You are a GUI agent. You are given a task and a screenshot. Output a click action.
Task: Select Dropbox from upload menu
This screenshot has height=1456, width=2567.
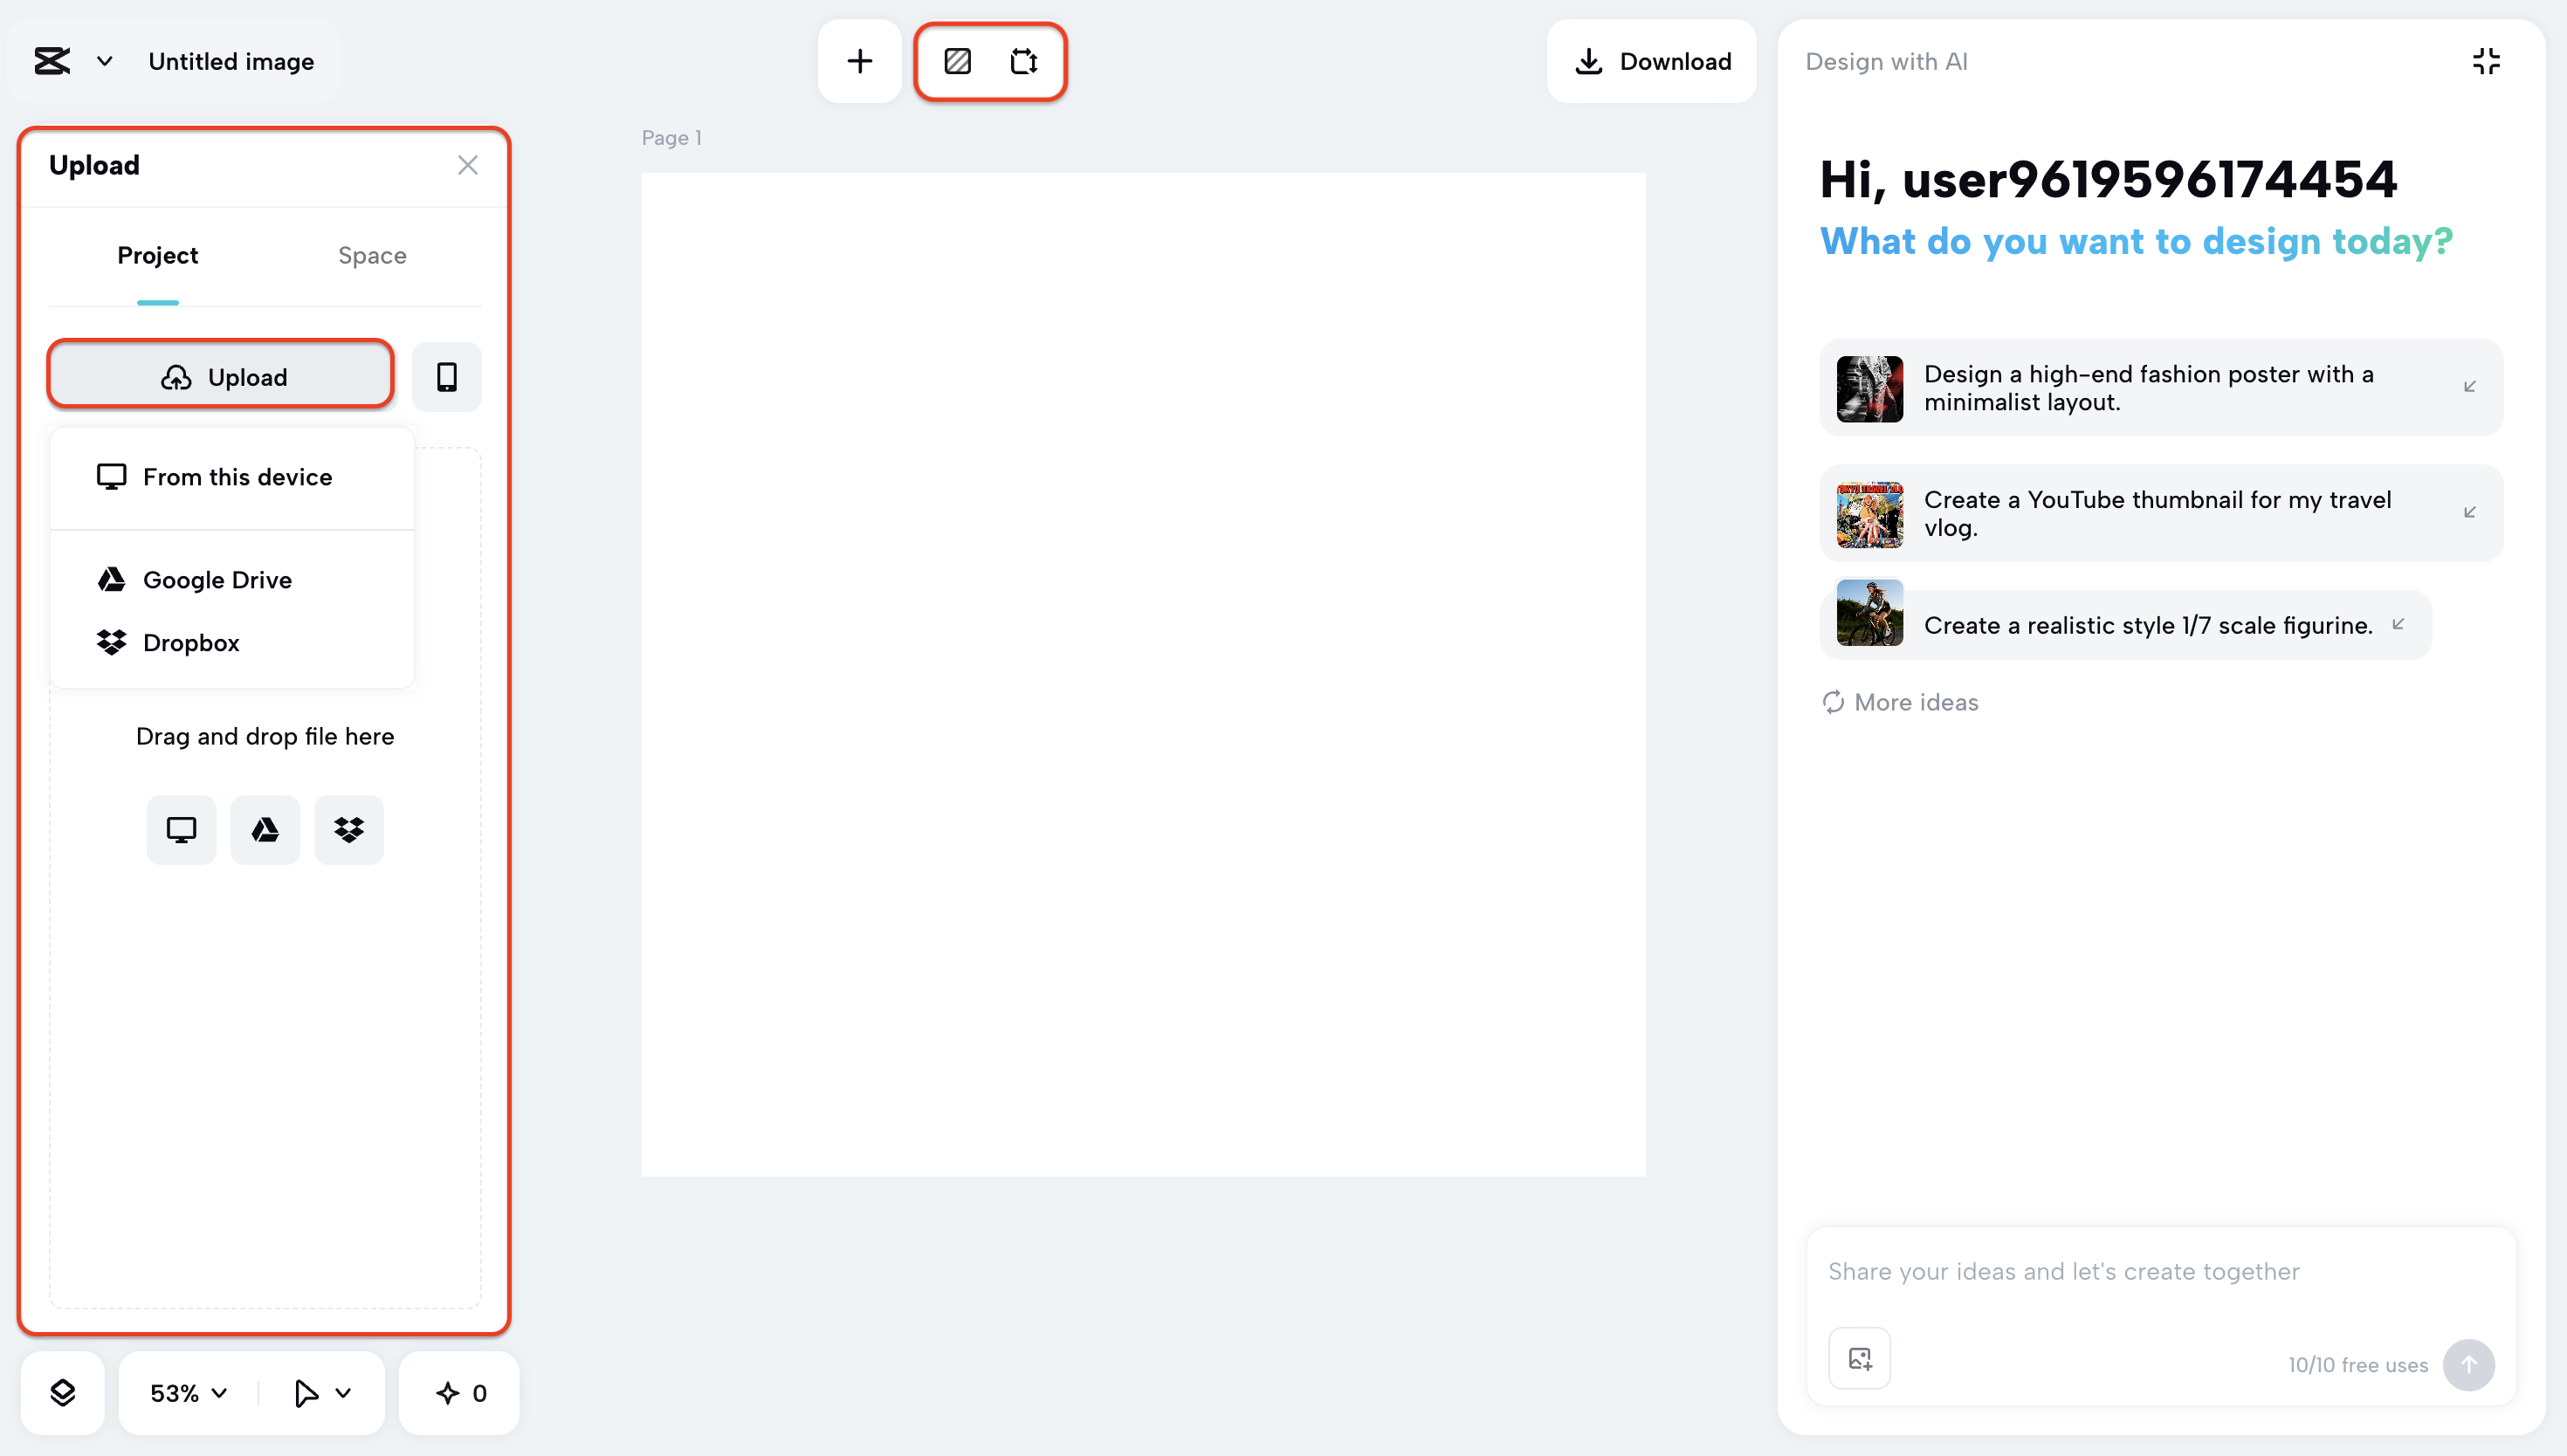click(191, 642)
